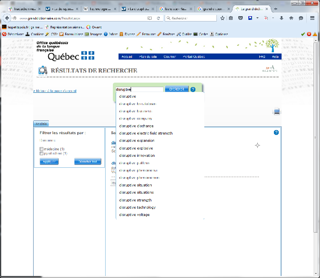Click the printer icon on the page
The image size is (320, 278).
(277, 111)
